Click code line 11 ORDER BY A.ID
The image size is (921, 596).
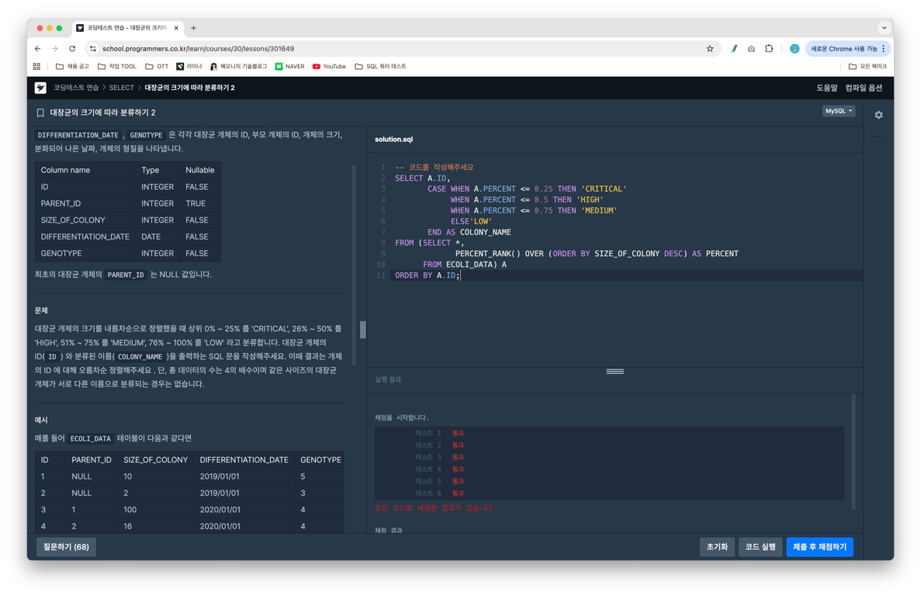click(x=428, y=275)
